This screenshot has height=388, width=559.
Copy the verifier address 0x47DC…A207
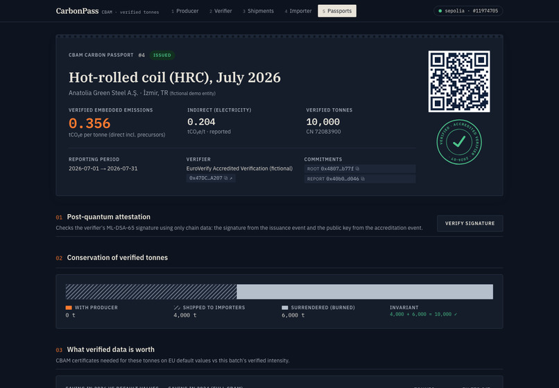pos(225,178)
